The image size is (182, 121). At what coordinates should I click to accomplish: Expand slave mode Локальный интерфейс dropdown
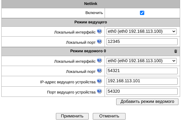click(142, 61)
